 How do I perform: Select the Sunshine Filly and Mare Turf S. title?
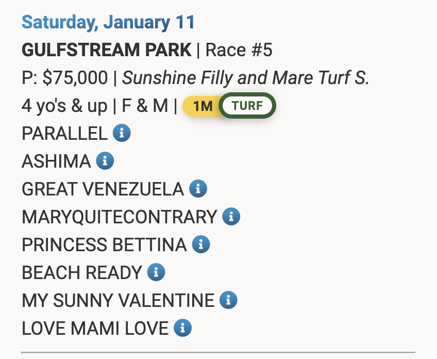(x=246, y=78)
